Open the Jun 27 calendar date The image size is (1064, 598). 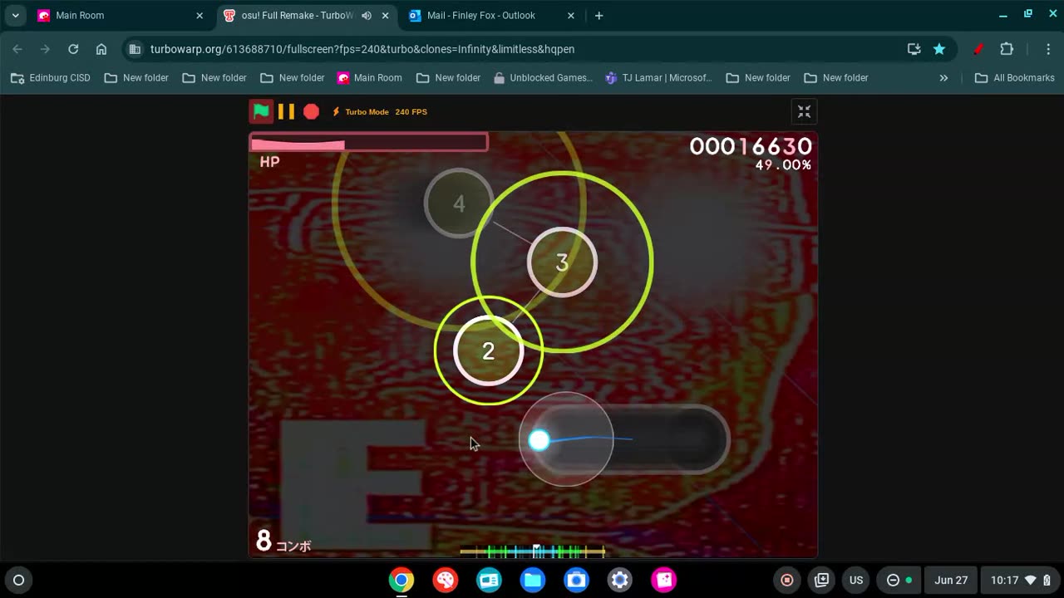coord(951,580)
